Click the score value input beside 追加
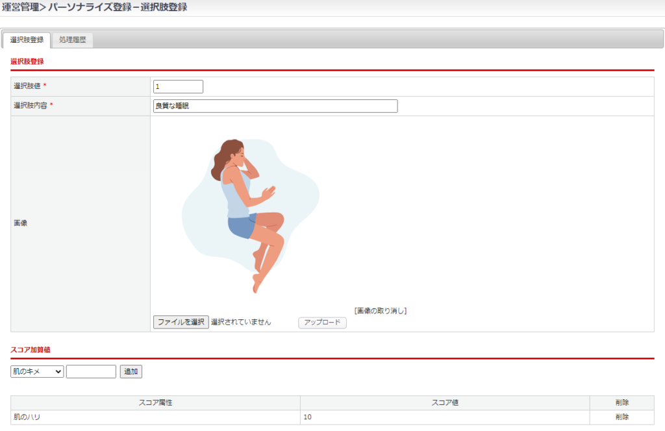The image size is (665, 431). pyautogui.click(x=91, y=371)
